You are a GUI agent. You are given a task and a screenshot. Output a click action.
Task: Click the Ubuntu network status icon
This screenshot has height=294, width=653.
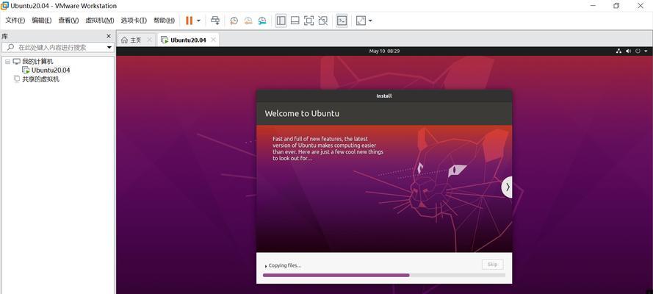pyautogui.click(x=618, y=51)
